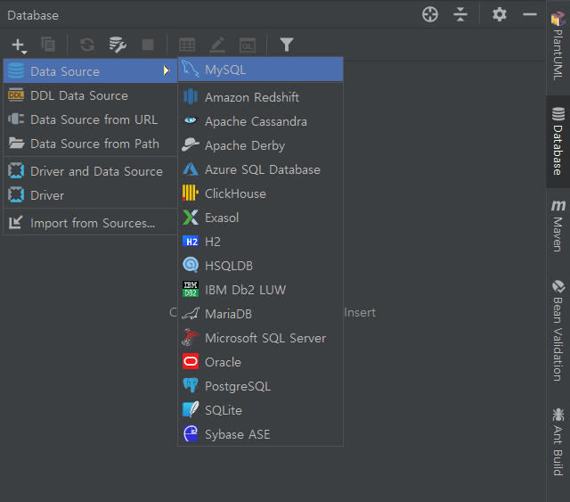Choose Data Source from URL
Screen dimensions: 570x502
pyautogui.click(x=90, y=119)
